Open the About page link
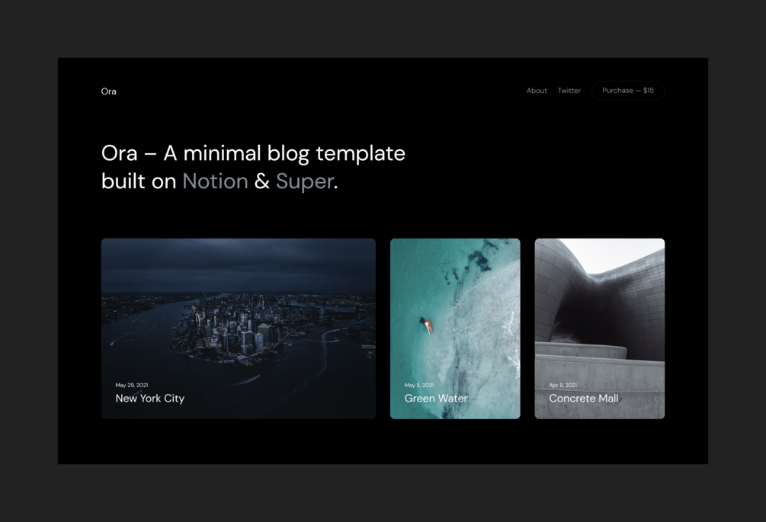The height and width of the screenshot is (522, 766). (x=537, y=91)
